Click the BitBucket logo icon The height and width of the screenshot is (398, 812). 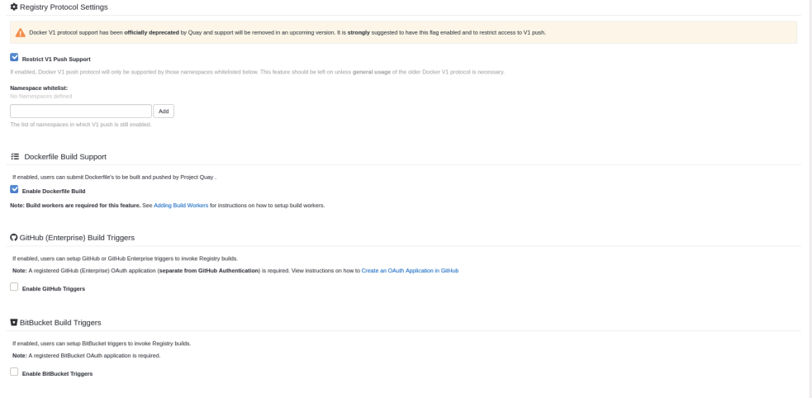point(14,323)
